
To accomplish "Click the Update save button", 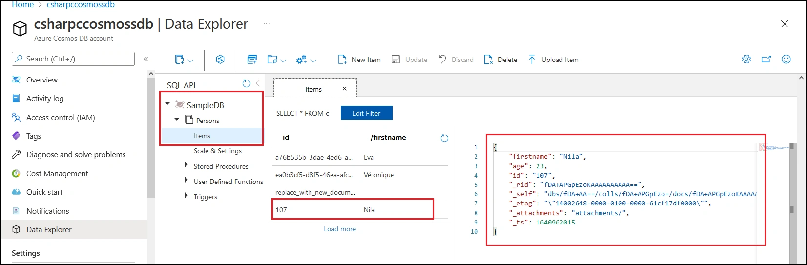I will [x=409, y=60].
